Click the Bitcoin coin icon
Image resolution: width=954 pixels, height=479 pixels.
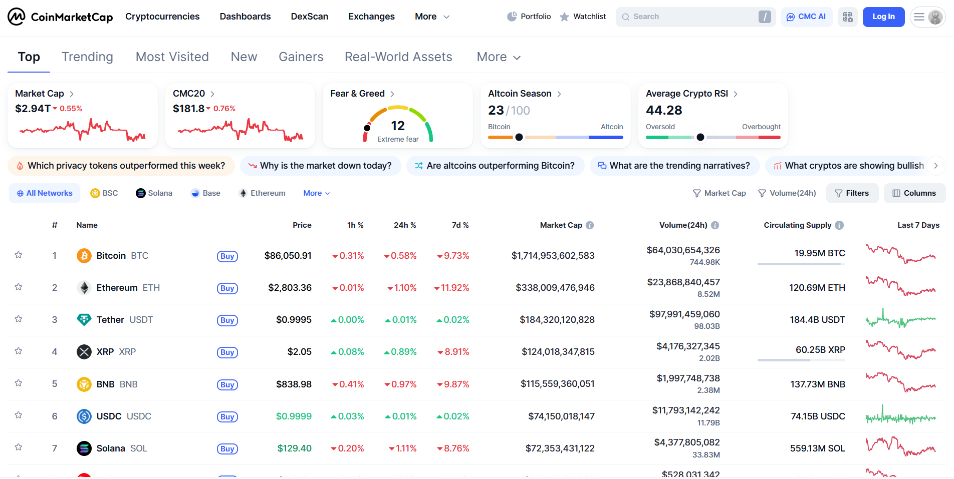tap(84, 256)
